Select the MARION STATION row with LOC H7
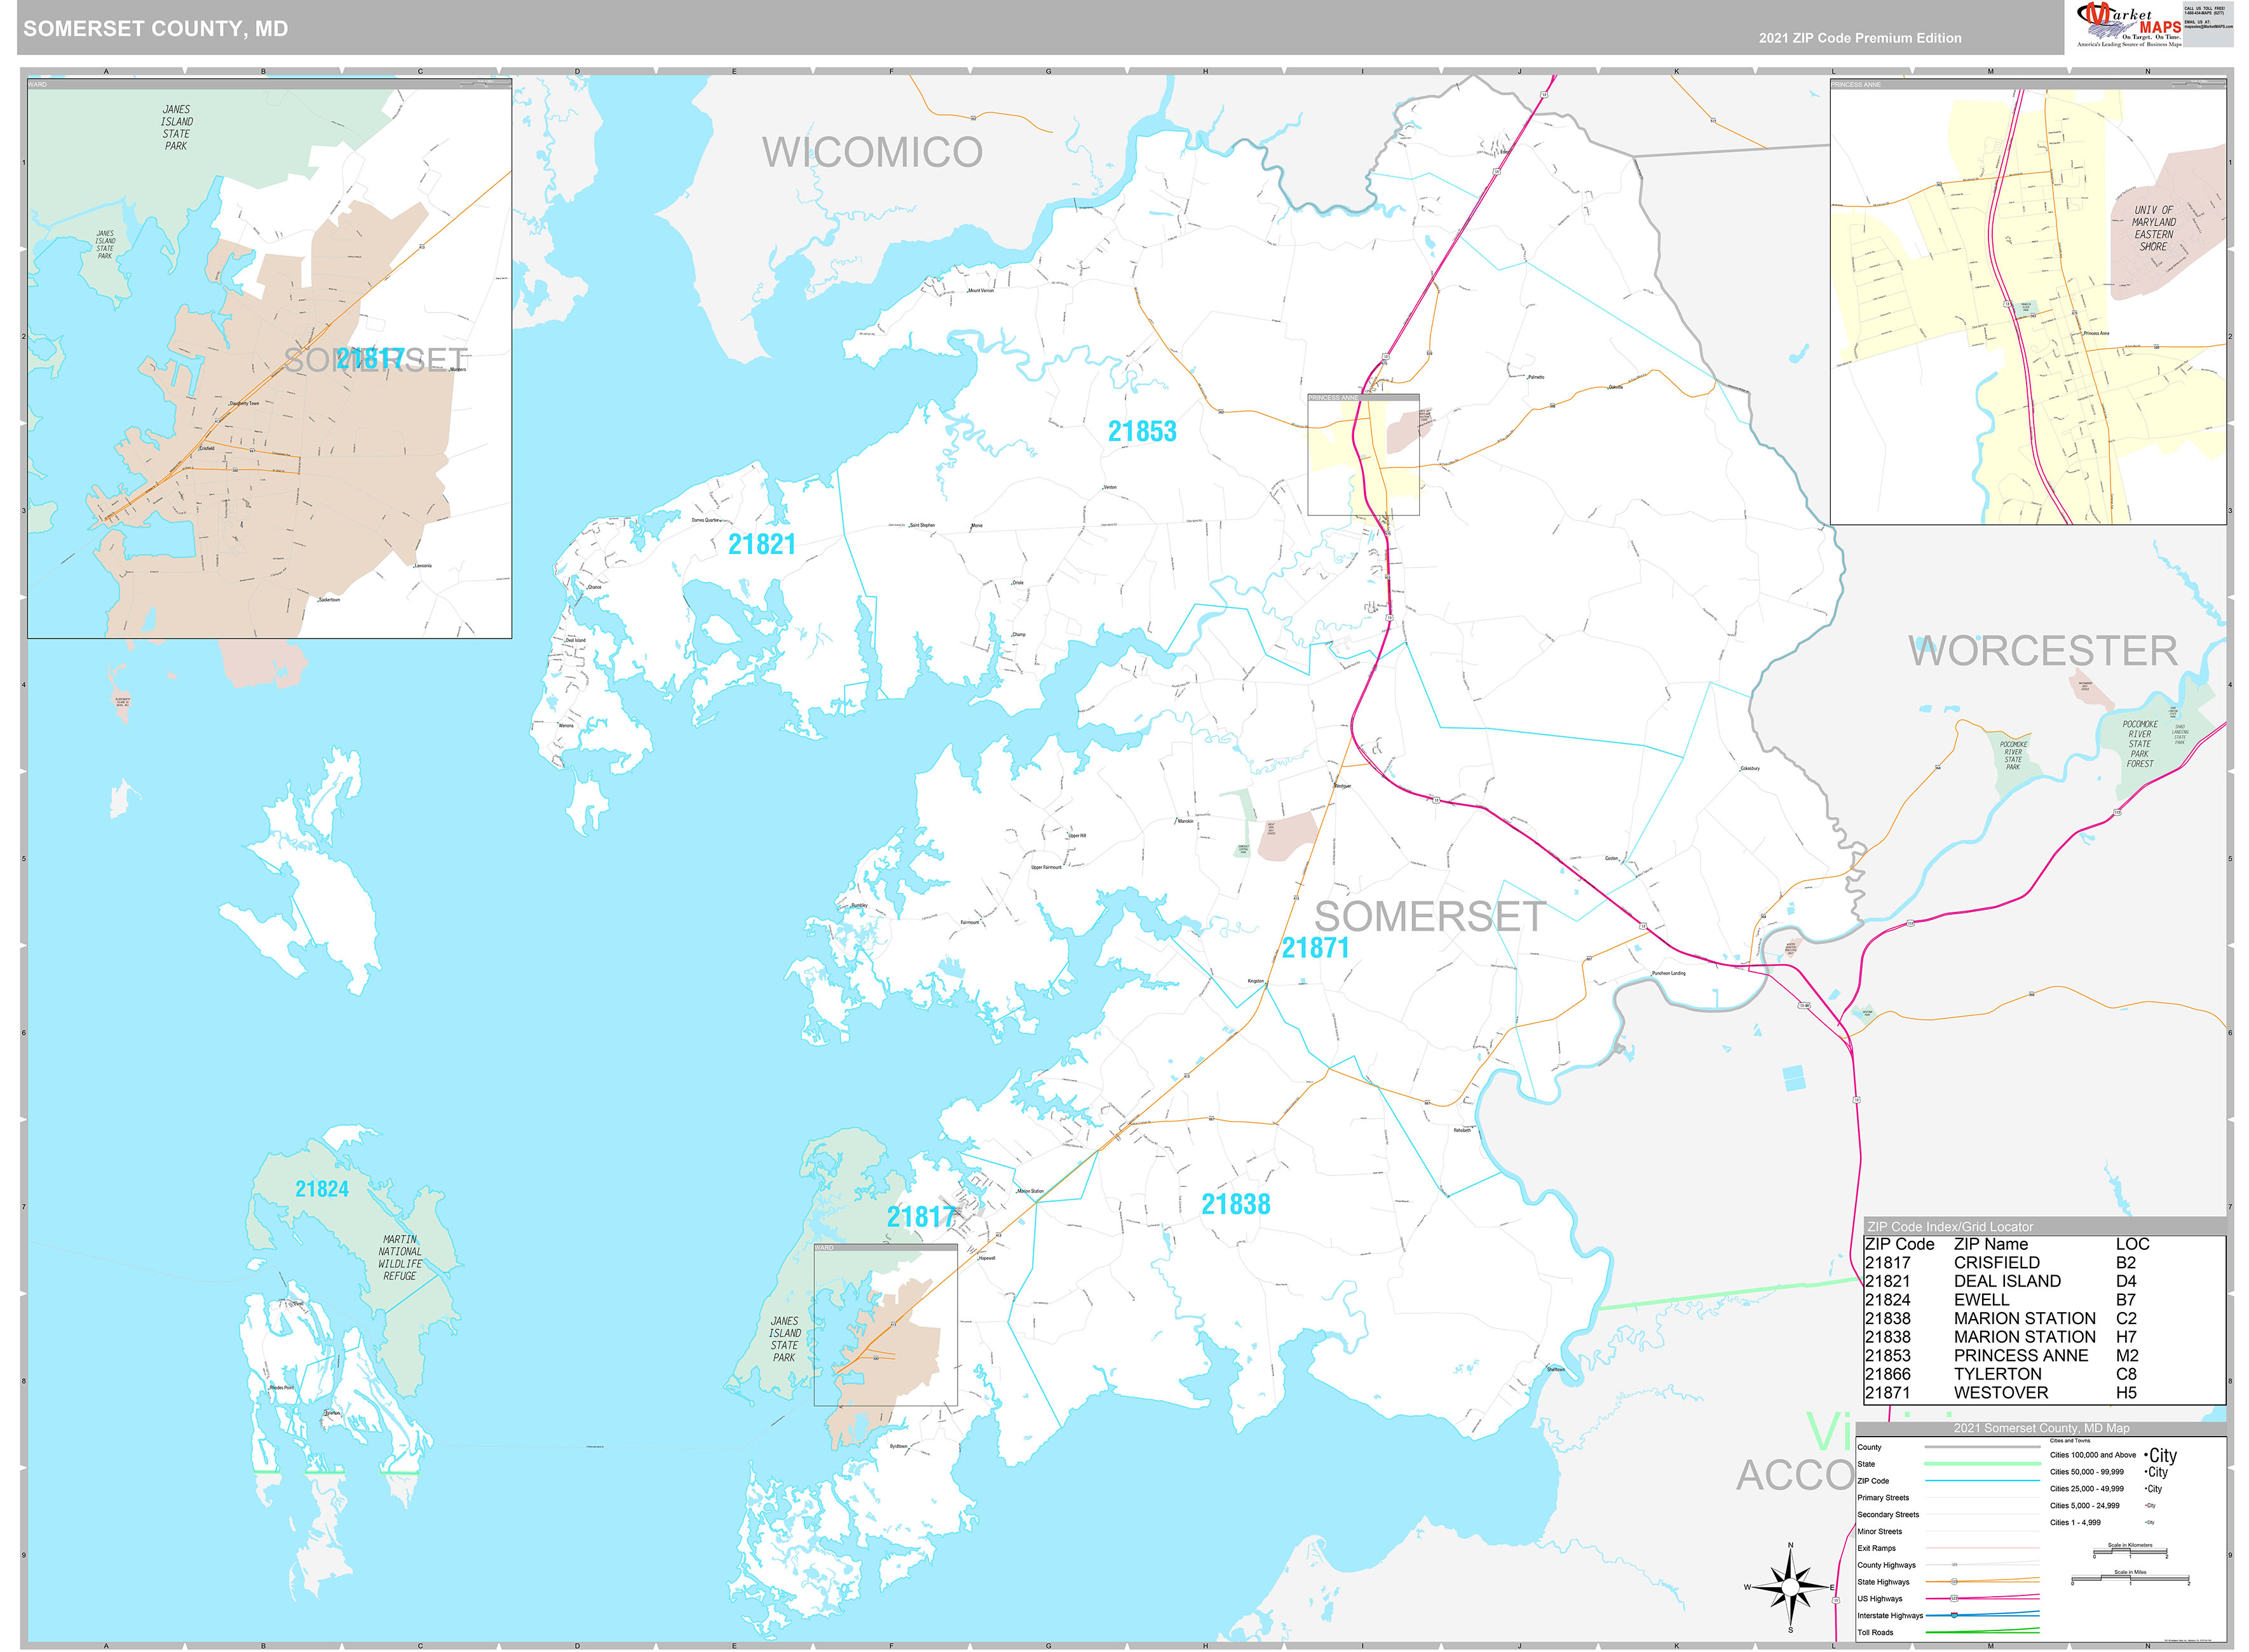The image size is (2249, 1652). tap(2044, 1337)
